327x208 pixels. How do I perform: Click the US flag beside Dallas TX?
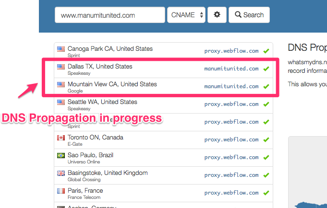point(61,67)
